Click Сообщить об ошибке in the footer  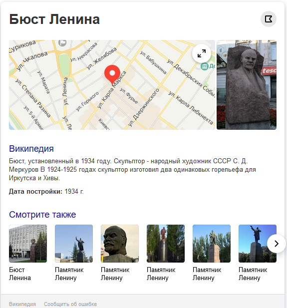(70, 304)
